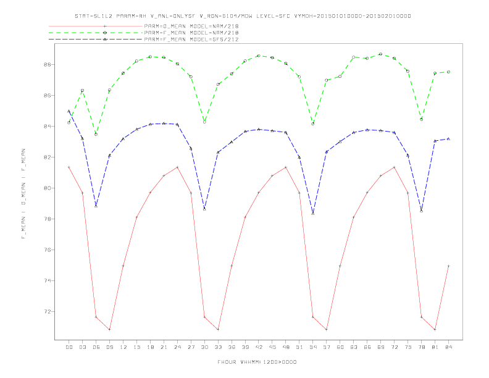Screen dimensions: 489x378
Task: Click x-axis tick label 36
Action: [232, 347]
